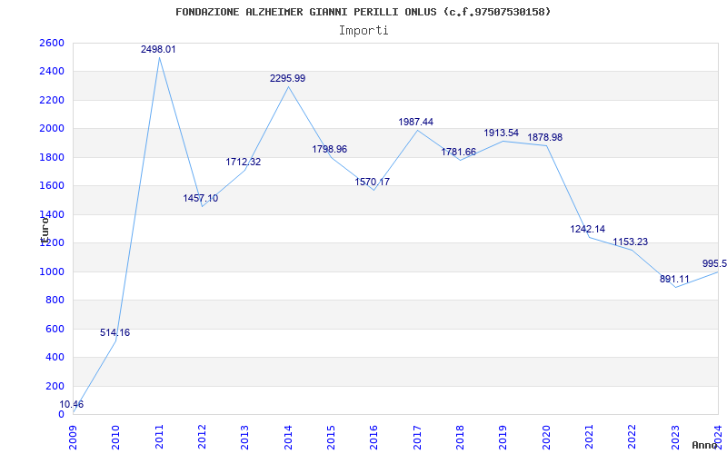This screenshot has width=727, height=454.
Task: Select the data label 1878.98
Action: click(x=544, y=138)
